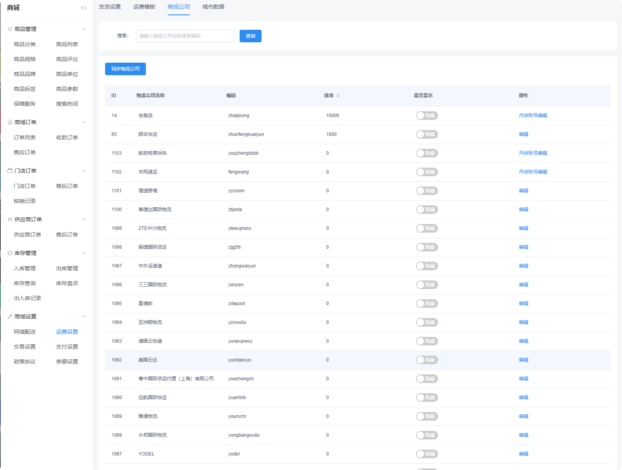The width and height of the screenshot is (622, 470).
Task: Collapse the 商城订单 menu chevron
Action: point(84,122)
